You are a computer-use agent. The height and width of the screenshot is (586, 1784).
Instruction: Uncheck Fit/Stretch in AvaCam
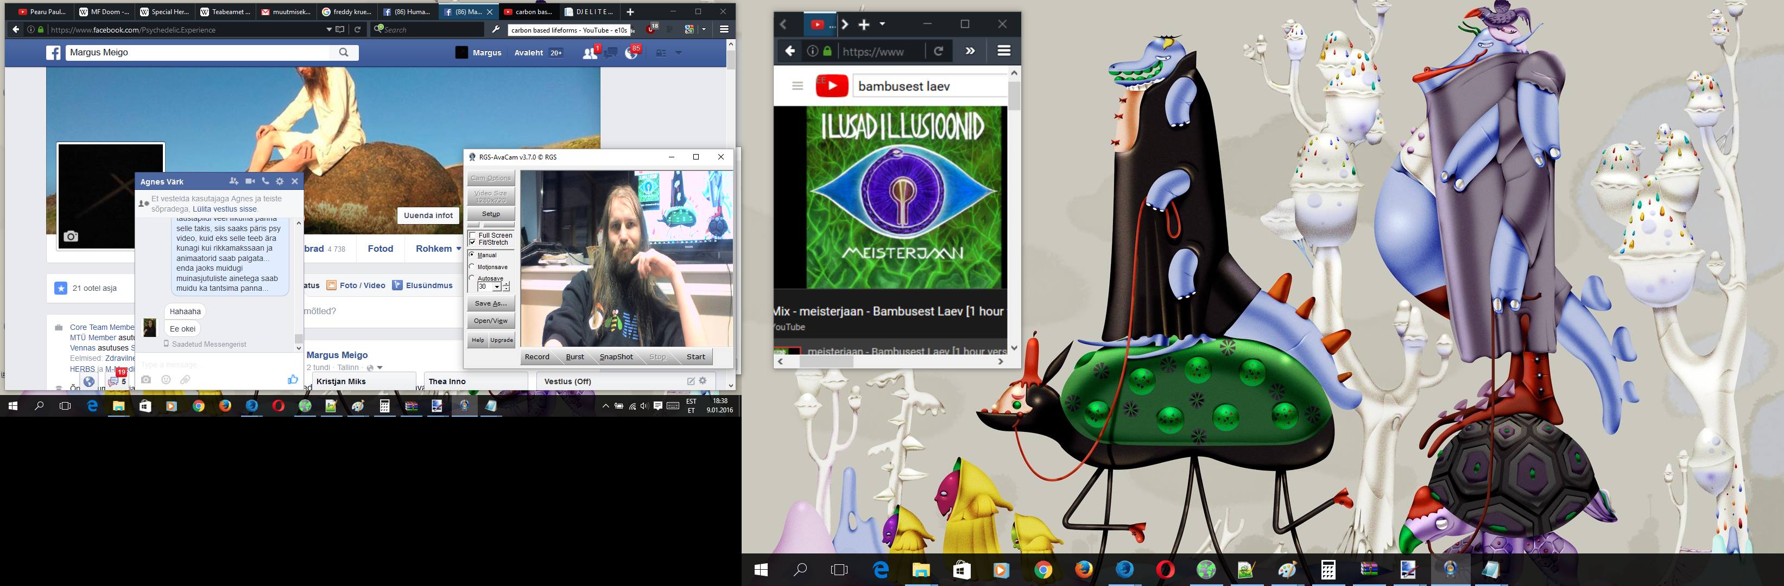[473, 243]
